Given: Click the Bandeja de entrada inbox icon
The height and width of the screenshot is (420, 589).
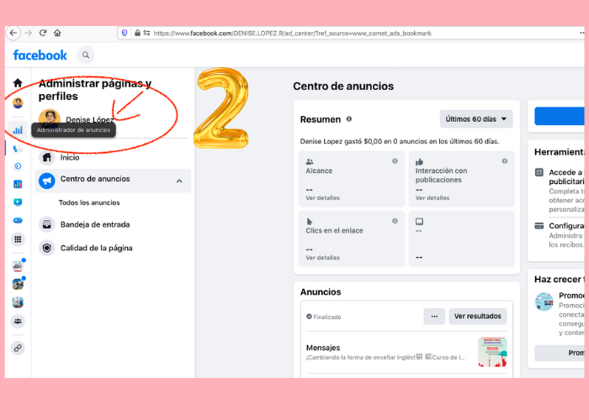Looking at the screenshot, I should click(x=47, y=224).
